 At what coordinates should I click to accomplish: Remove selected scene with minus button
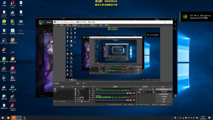[58, 101]
